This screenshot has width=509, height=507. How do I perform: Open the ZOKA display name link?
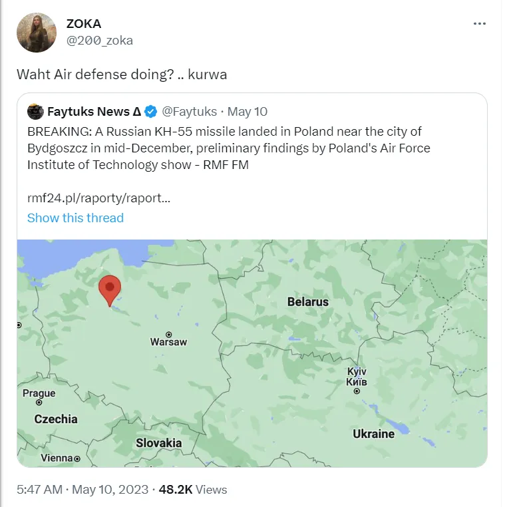coord(84,23)
